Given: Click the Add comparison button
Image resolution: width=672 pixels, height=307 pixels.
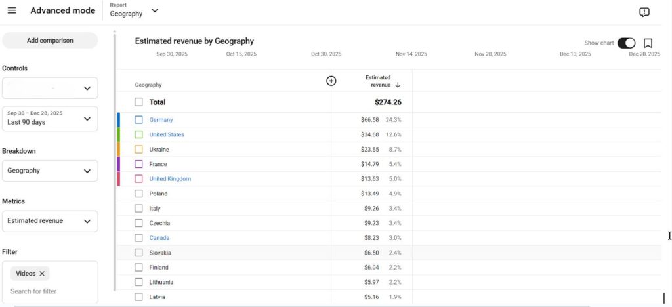Looking at the screenshot, I should pos(50,41).
